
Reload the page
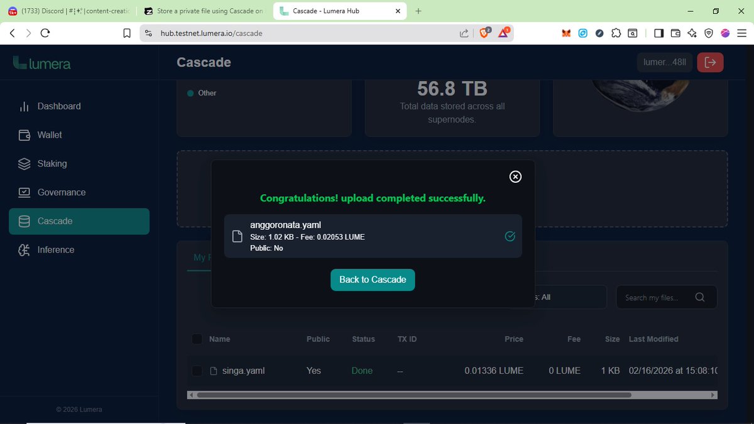click(45, 33)
